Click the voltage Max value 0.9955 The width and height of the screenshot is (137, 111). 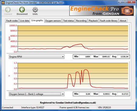click(x=105, y=94)
